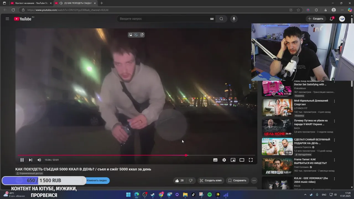Open options for СДЕЛАЛ САМЫЙ БЕЗУМНЫЙ ПОДАРОК video
Viewport: 354px width, 199px height.
[x=334, y=140]
